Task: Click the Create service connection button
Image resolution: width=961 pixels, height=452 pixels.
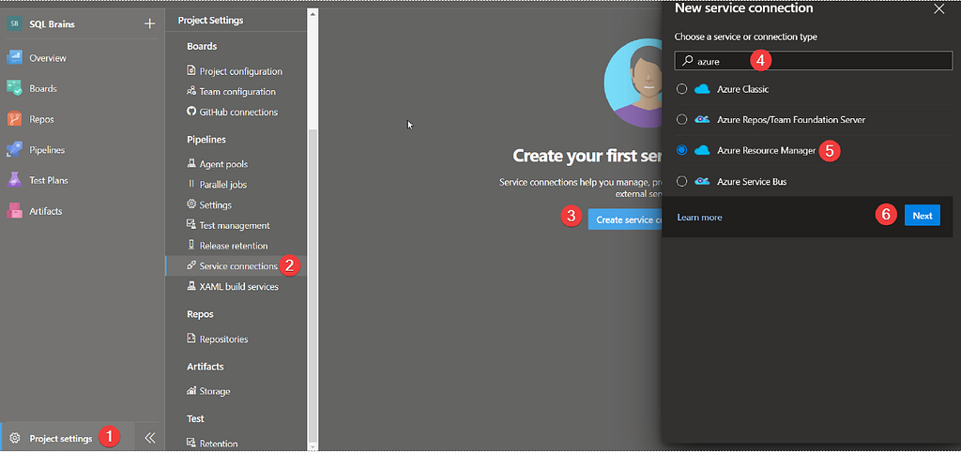Action: (x=625, y=219)
